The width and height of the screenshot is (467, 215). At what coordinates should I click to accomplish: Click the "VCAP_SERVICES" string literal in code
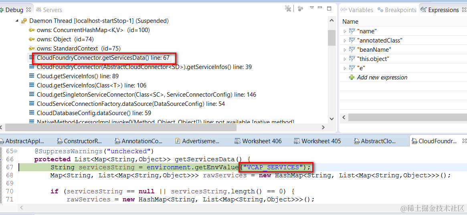[274, 167]
